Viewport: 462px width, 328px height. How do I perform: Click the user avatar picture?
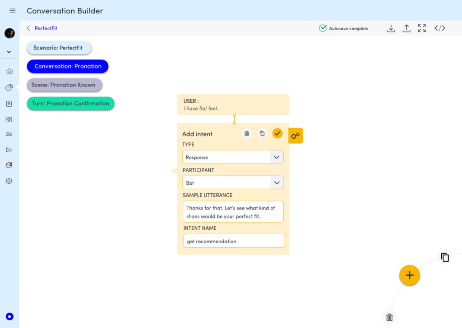click(x=9, y=33)
